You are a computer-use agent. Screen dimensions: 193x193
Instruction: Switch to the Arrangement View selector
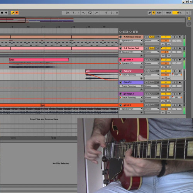tap(189, 19)
